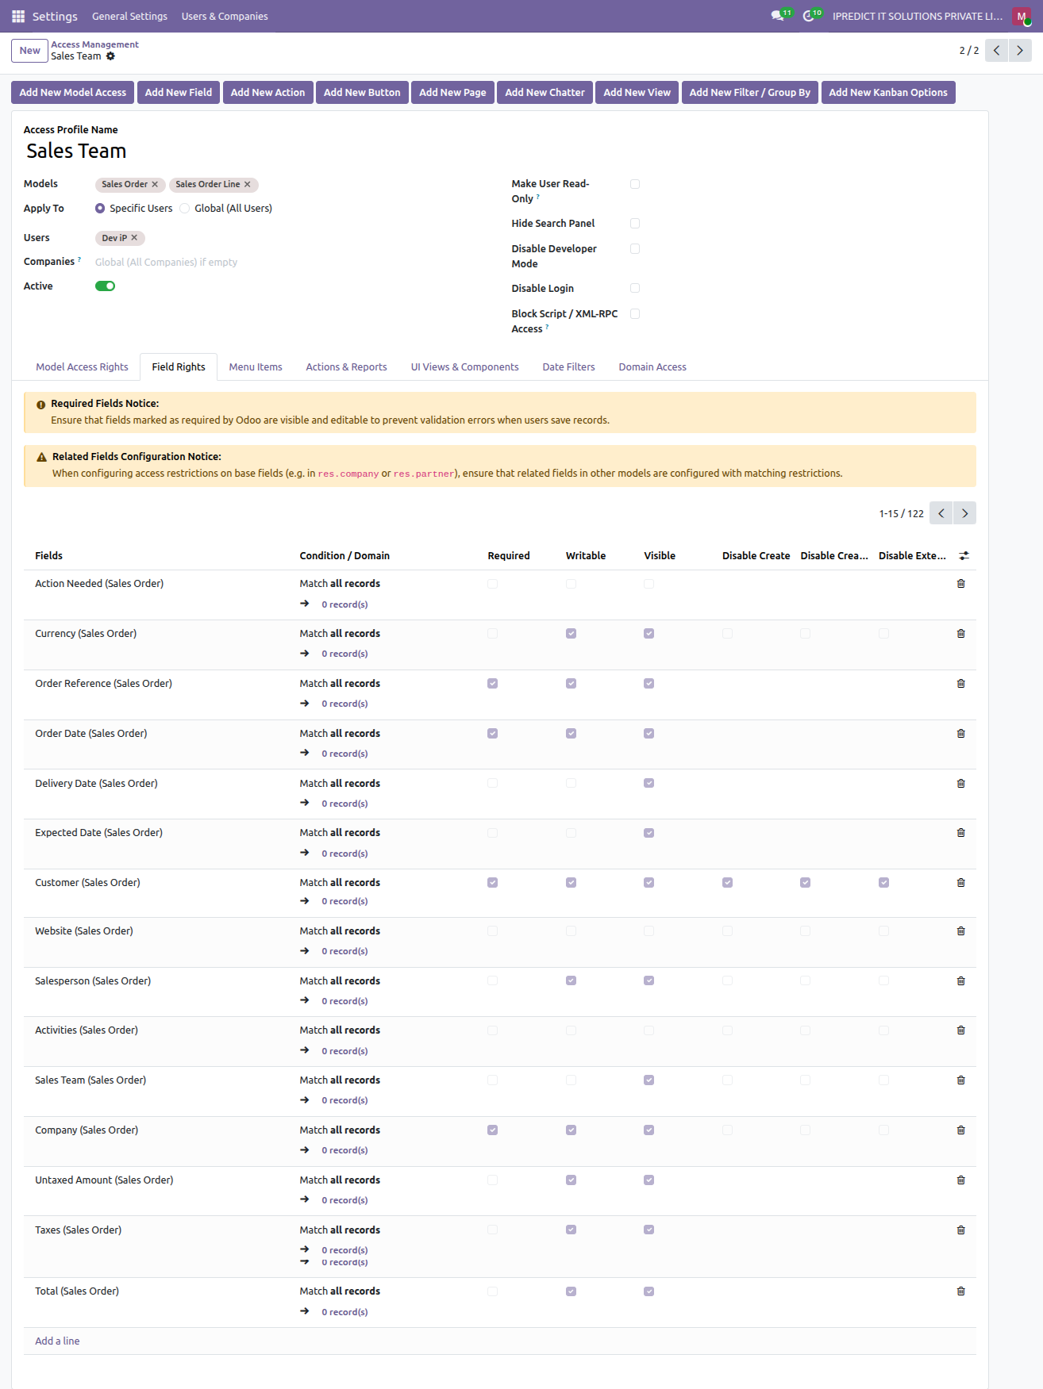Open optional columns settings icon in table header
This screenshot has width=1043, height=1389.
tap(964, 556)
